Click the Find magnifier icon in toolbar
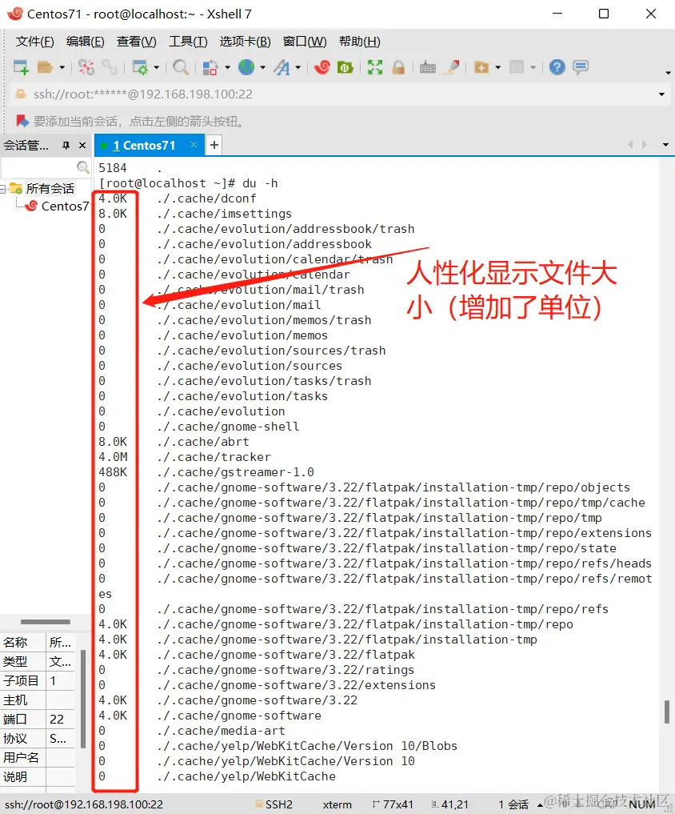Screen dimensions: 675x814 point(181,67)
